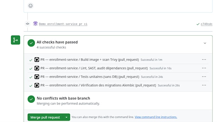Click 'Successful in 24s' status text

point(152,77)
